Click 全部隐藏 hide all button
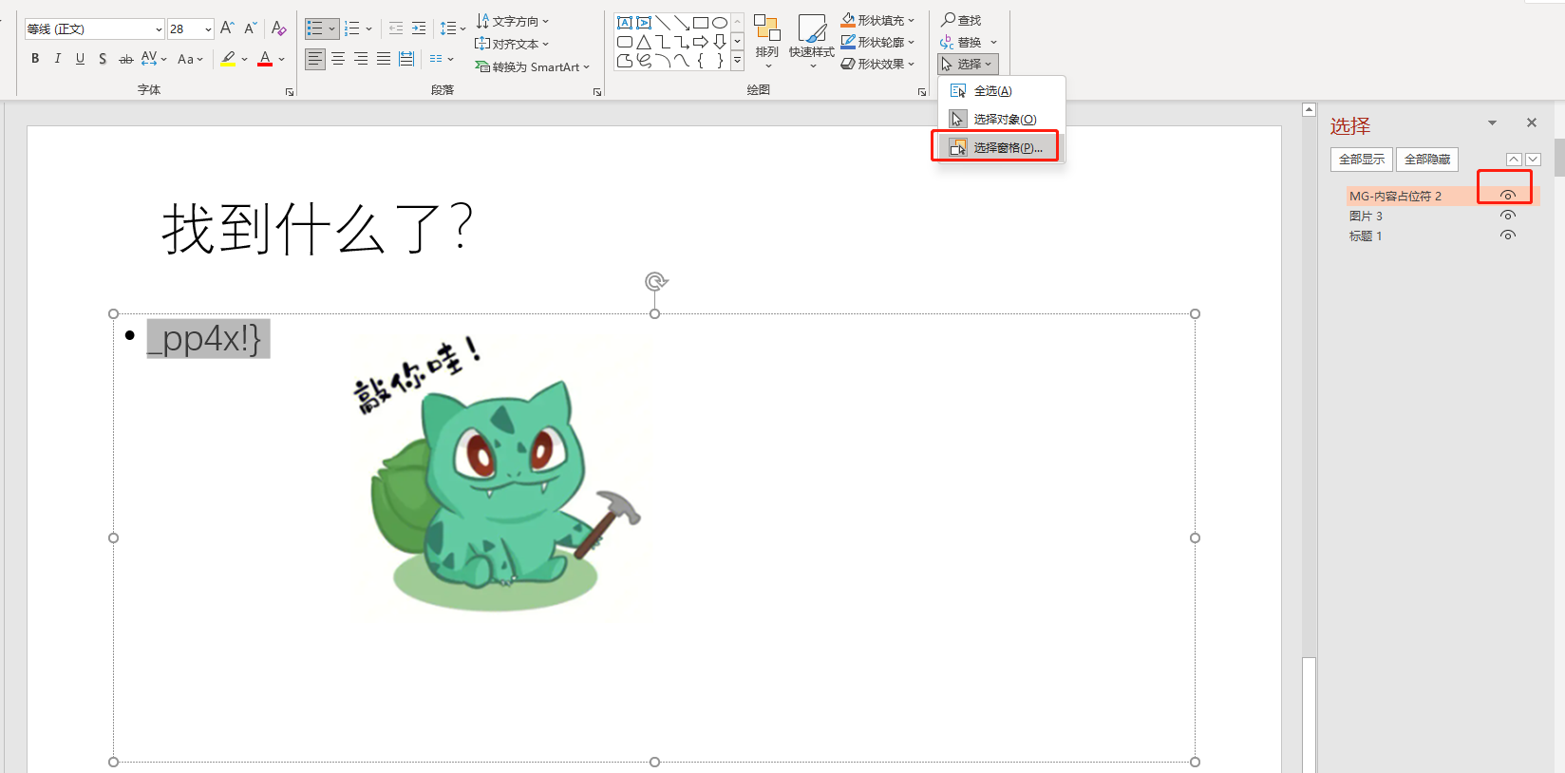 tap(1427, 160)
